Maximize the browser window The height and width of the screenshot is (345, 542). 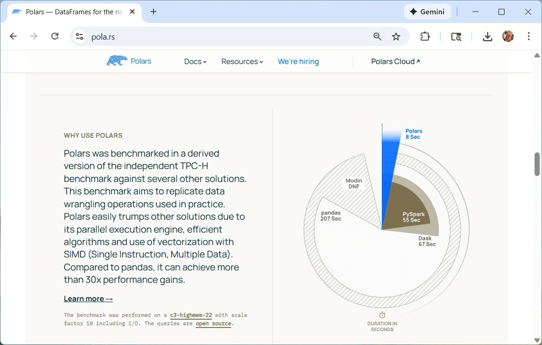502,12
